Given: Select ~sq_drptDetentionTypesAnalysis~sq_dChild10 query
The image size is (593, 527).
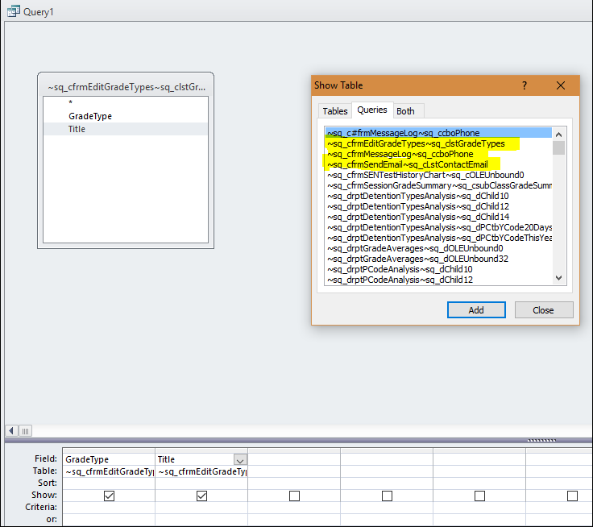Looking at the screenshot, I should (x=438, y=196).
